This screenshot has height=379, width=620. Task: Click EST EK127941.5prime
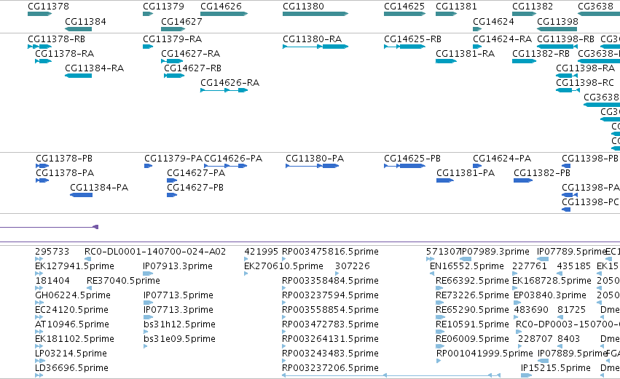click(75, 266)
